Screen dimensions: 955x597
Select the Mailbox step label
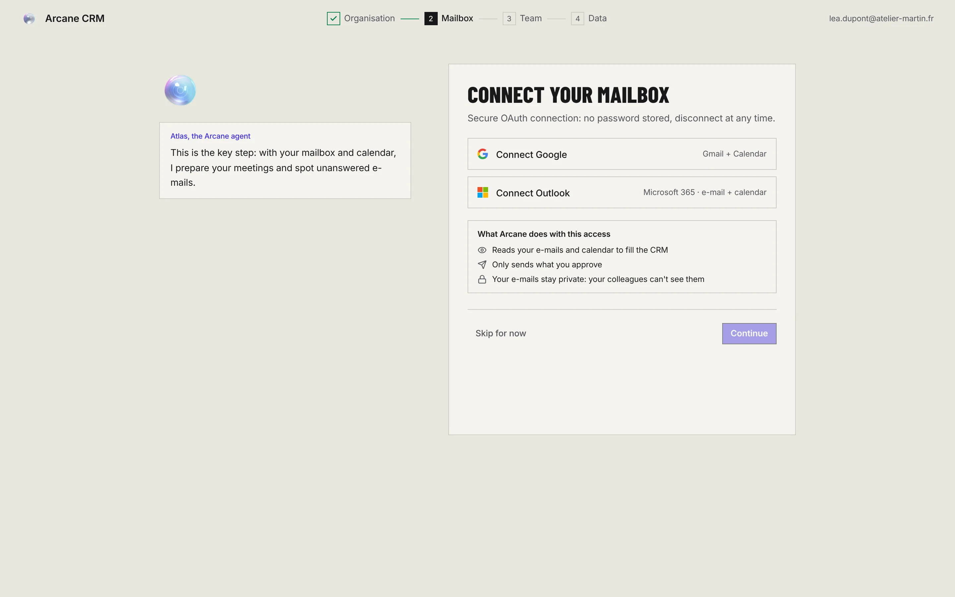457,18
